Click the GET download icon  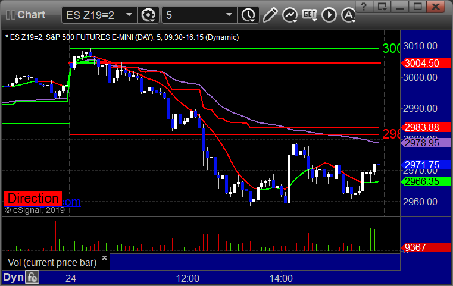point(310,15)
